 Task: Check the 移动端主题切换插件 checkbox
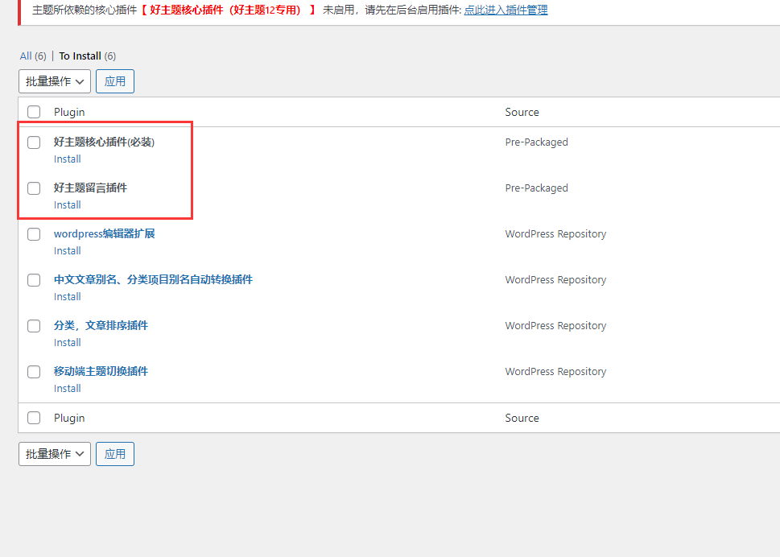(34, 372)
